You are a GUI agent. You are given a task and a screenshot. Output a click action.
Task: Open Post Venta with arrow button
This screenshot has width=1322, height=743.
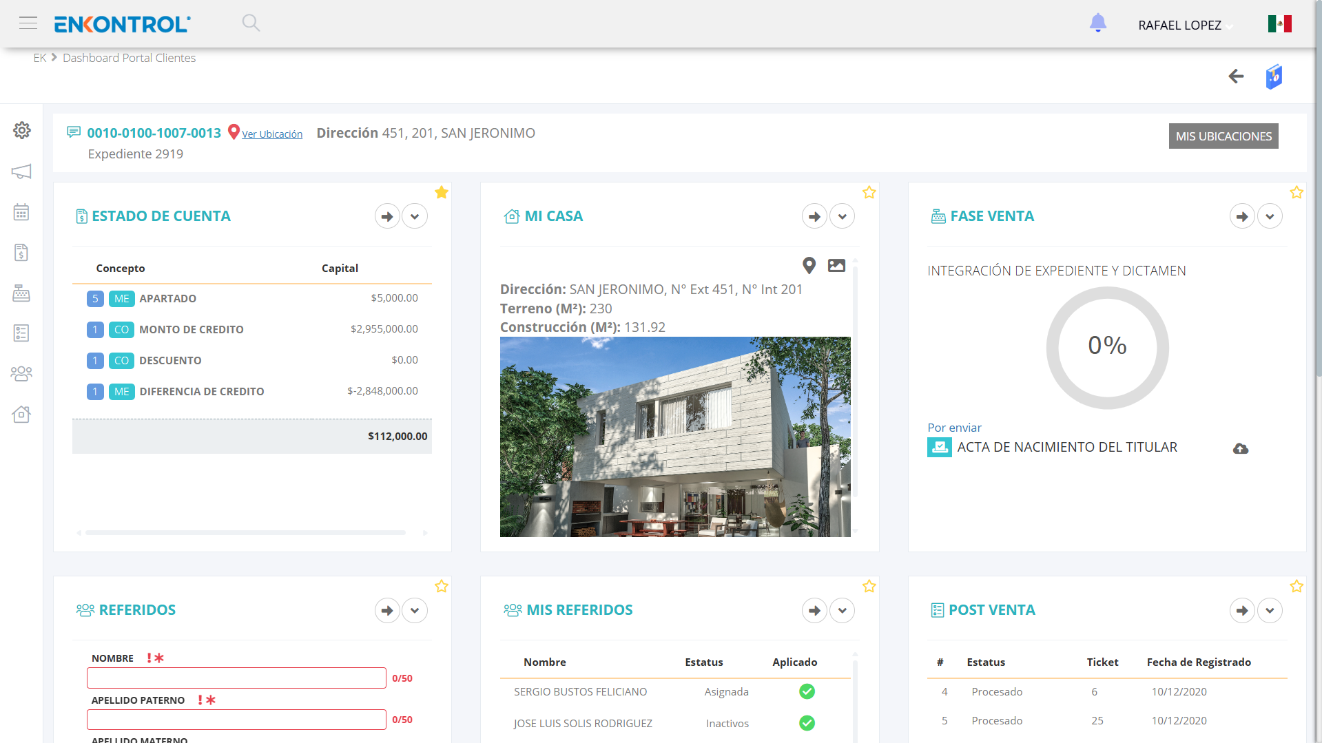tap(1242, 610)
